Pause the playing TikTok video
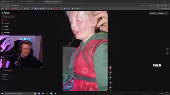The height and width of the screenshot is (95, 170). tap(85, 51)
